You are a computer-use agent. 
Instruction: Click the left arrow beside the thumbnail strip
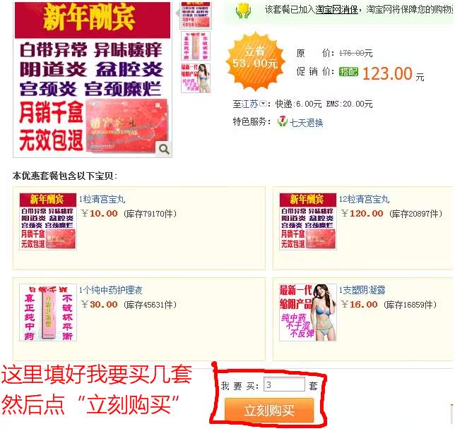pos(177,13)
